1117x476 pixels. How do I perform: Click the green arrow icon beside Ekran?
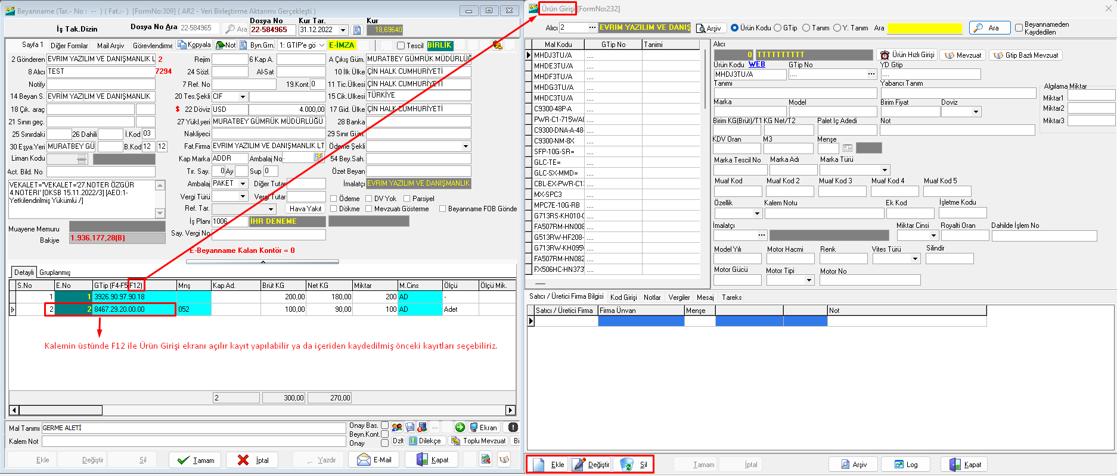coord(460,427)
